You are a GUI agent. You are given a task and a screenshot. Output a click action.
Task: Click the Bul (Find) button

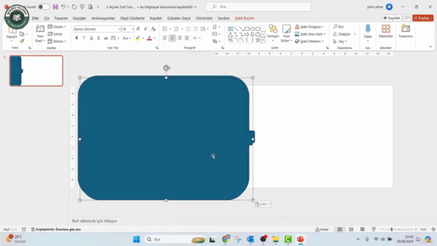339,27
